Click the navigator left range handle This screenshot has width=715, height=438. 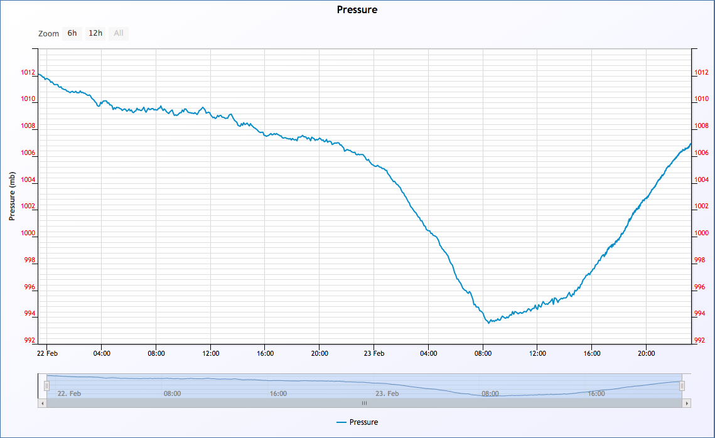[x=46, y=386]
